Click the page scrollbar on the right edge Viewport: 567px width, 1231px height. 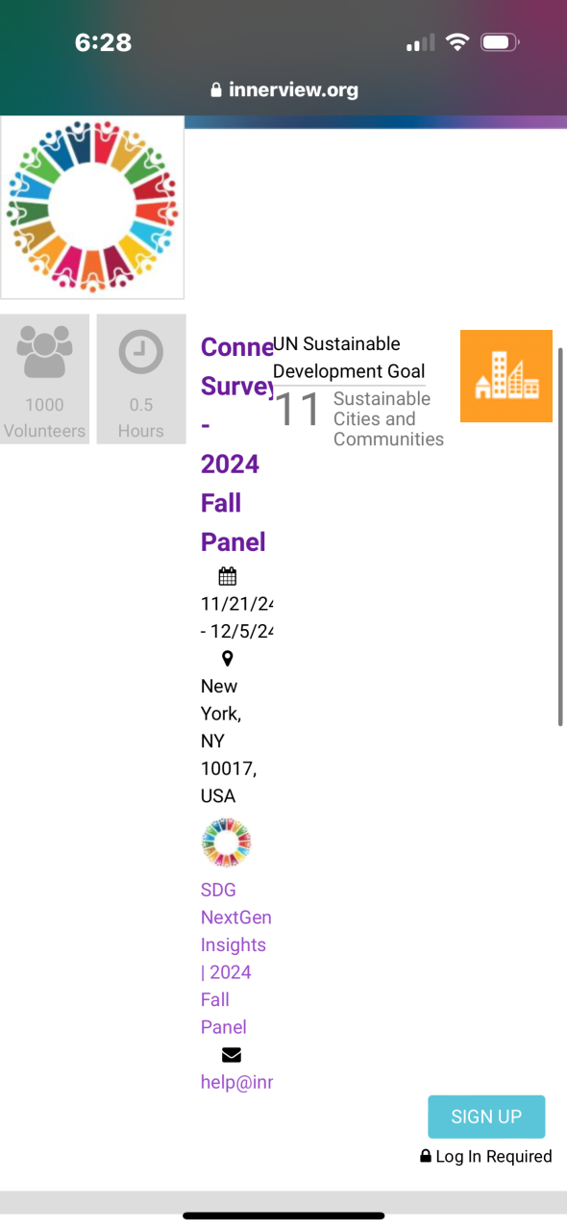tap(560, 537)
